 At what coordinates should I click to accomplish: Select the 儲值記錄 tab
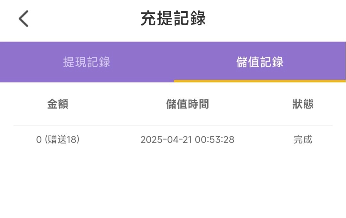260,62
